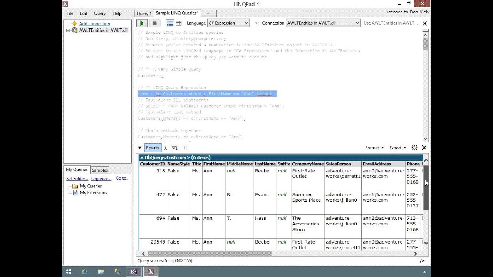Viewport: 493px width, 277px height.
Task: Switch results to rich text view icon
Action: [x=169, y=23]
